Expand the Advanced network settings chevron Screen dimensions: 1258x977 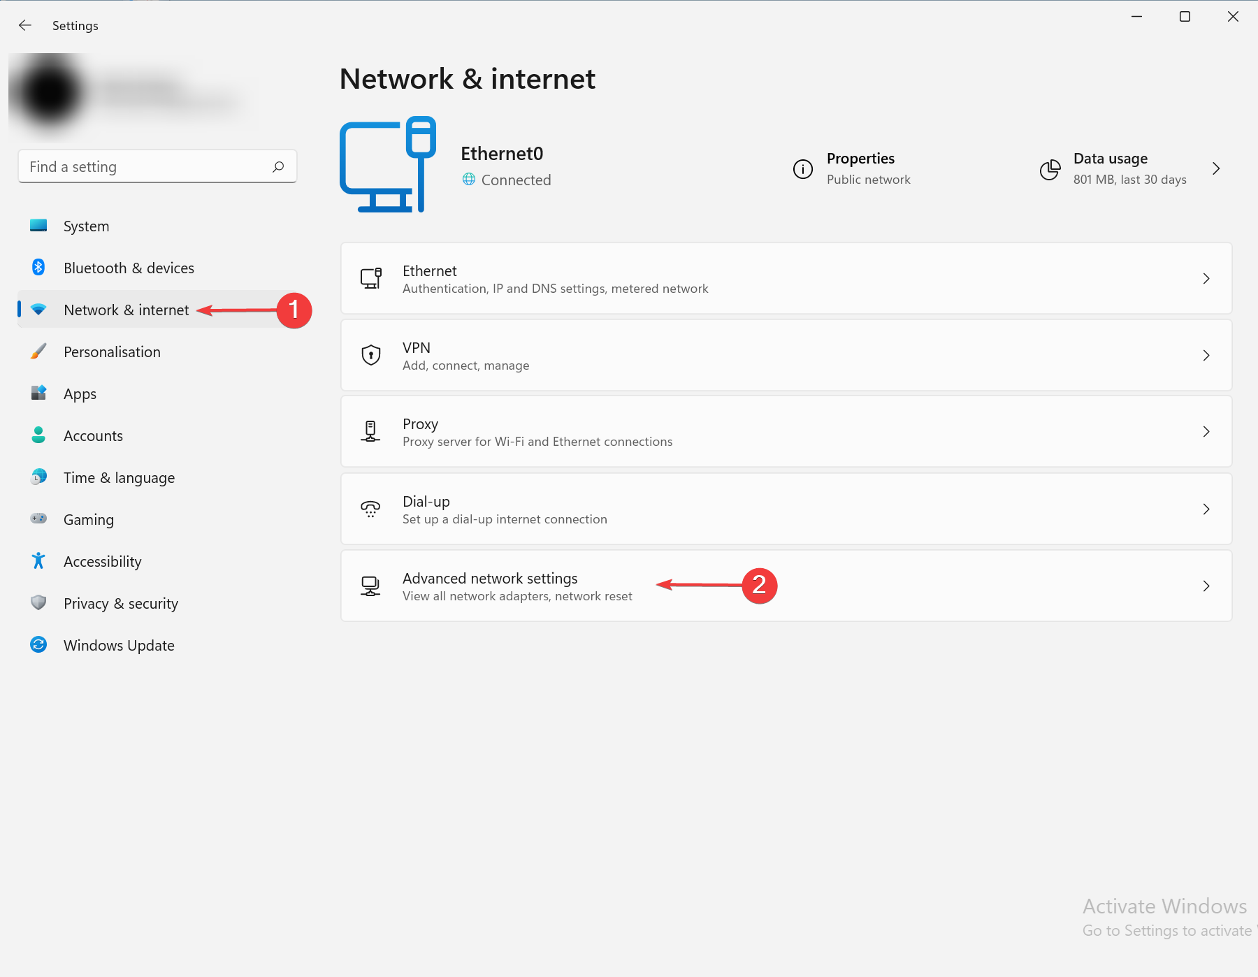[x=1206, y=586]
